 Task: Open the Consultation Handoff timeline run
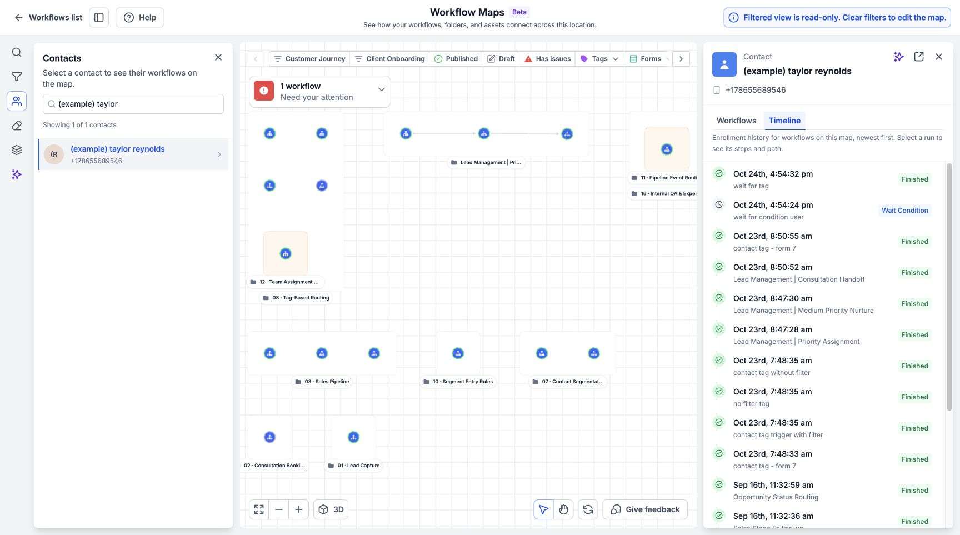click(823, 273)
